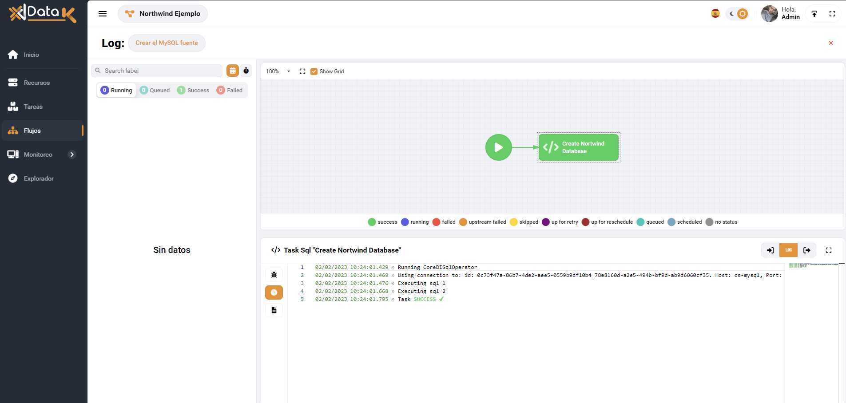The width and height of the screenshot is (846, 403).
Task: Click the file download icon in log panel
Action: coord(274,310)
